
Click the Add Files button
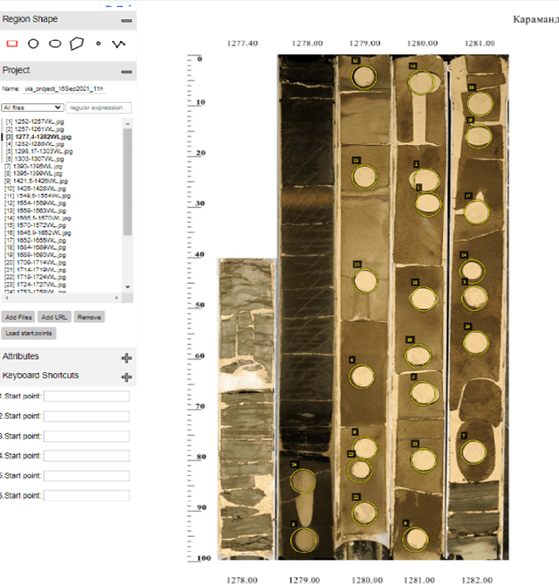[x=18, y=318]
